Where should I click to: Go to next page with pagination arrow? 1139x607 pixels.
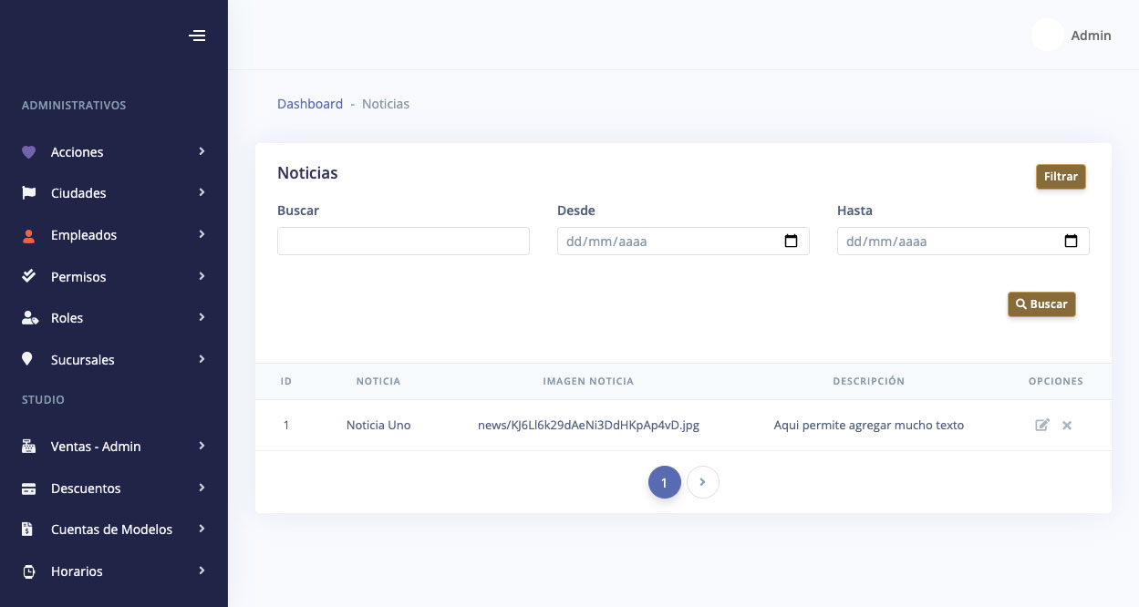click(x=702, y=482)
